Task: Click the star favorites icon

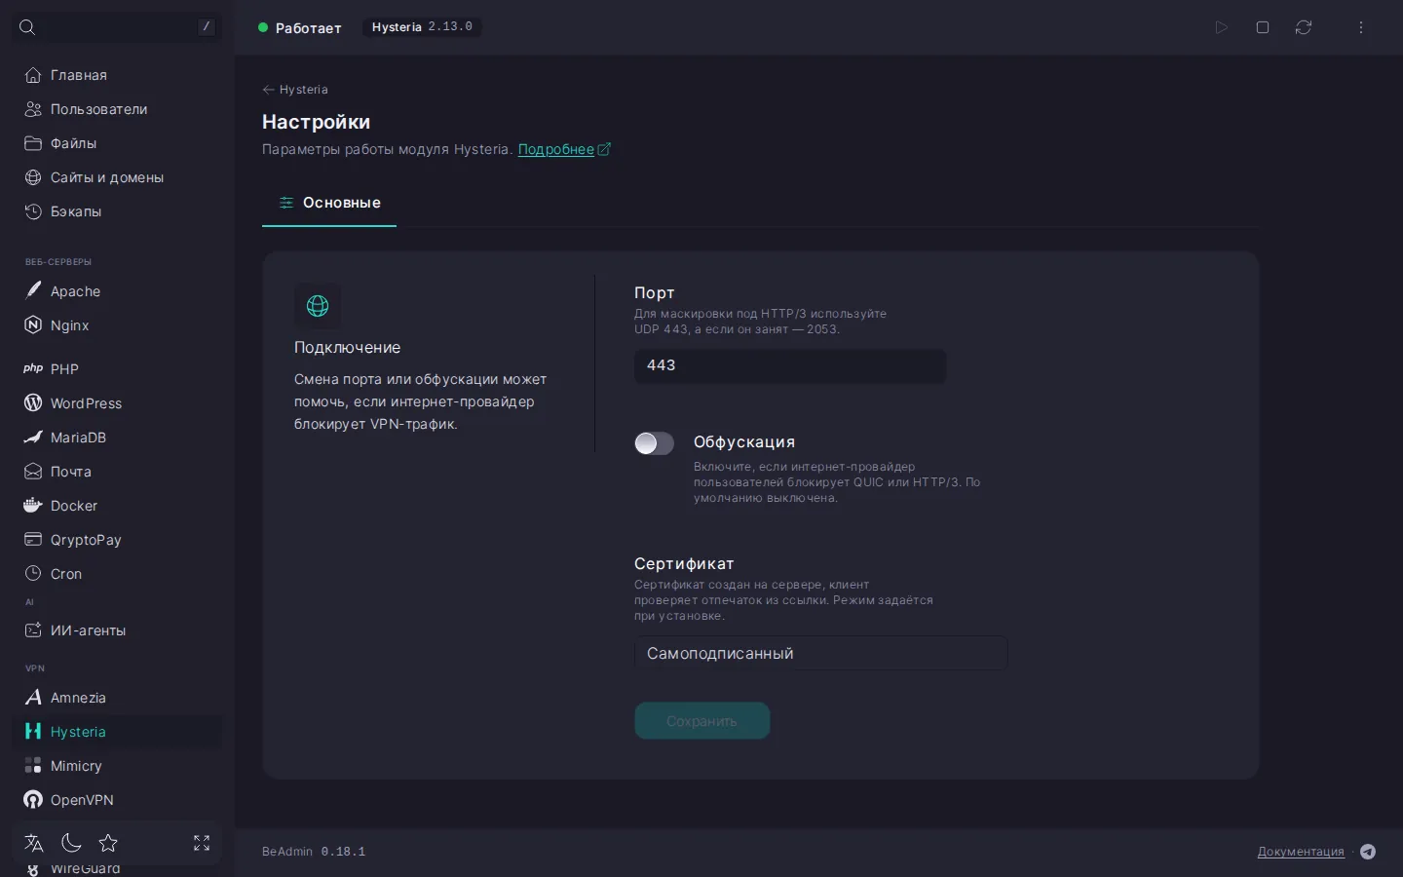Action: (108, 843)
